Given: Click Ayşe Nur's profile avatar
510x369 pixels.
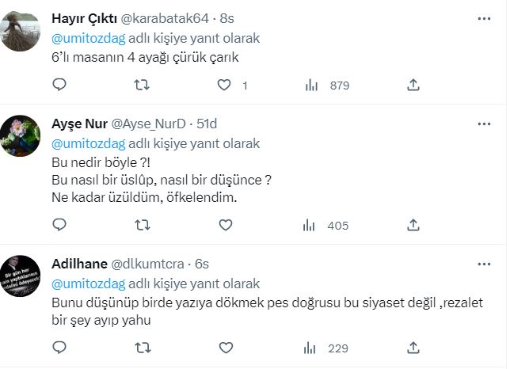Looking at the screenshot, I should point(19,135).
